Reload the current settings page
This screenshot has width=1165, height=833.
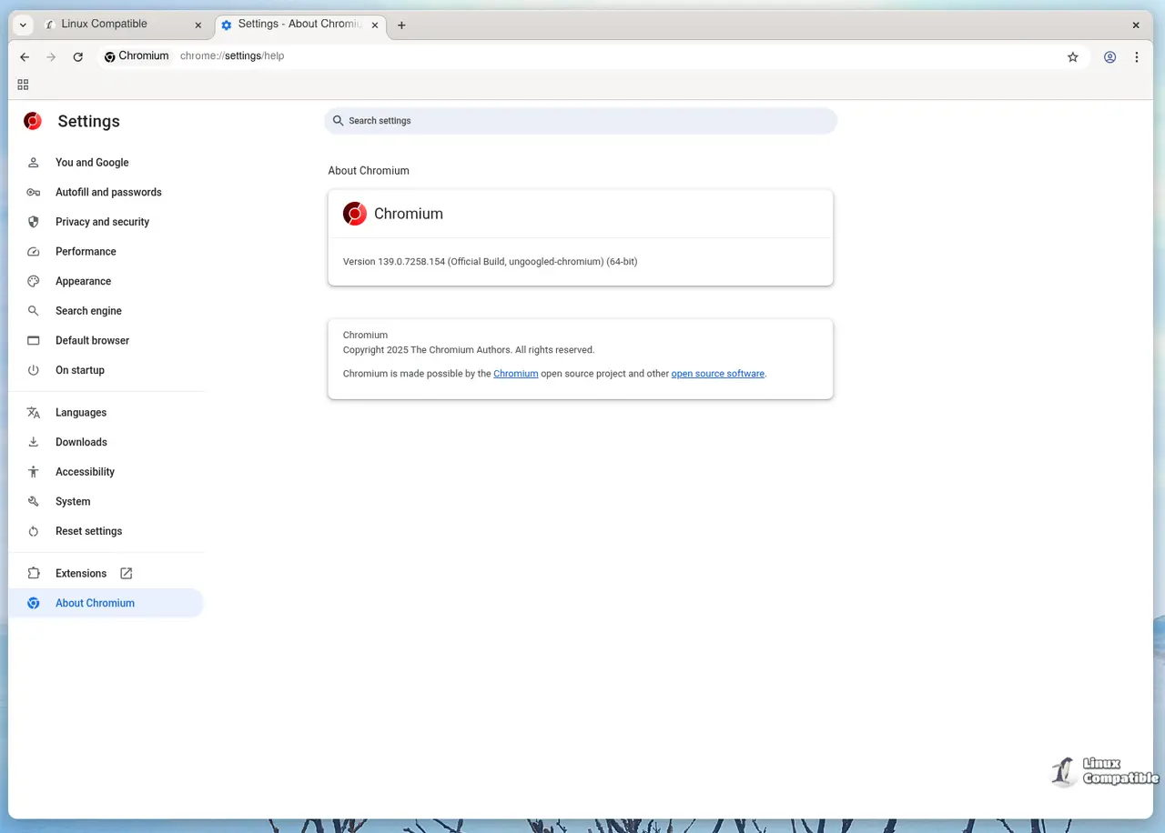[x=78, y=56]
